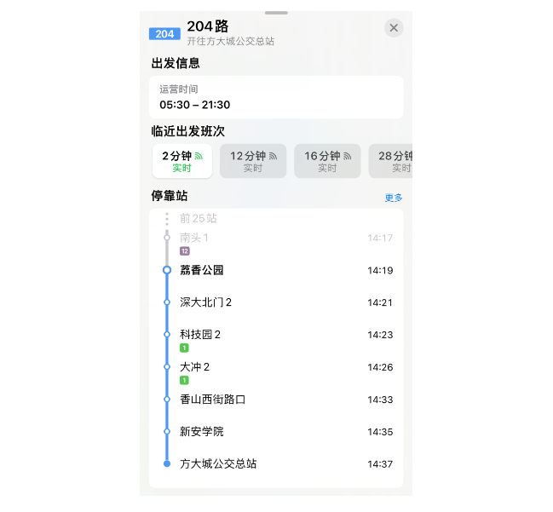The image size is (553, 512).
Task: Select the 12分钟 departure chip
Action: tap(253, 161)
